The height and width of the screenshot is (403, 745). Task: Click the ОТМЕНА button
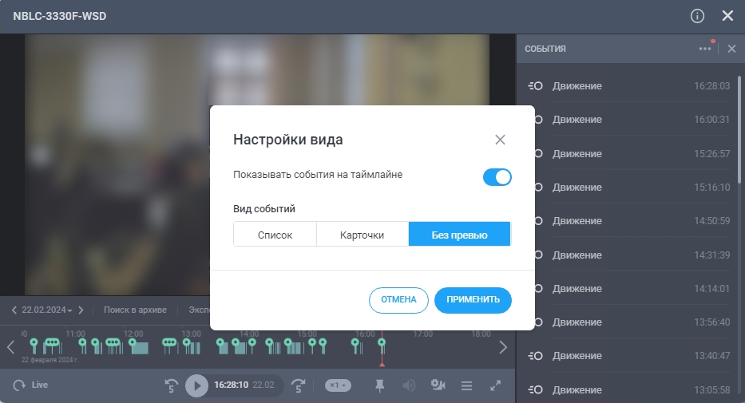(398, 300)
